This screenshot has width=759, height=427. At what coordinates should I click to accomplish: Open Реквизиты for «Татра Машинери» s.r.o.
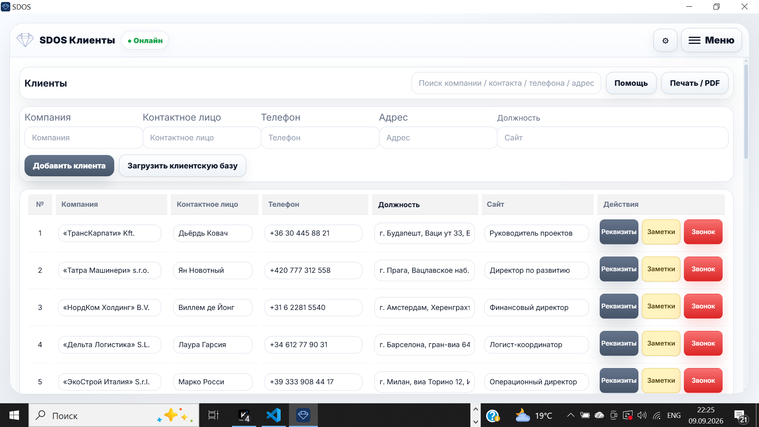click(619, 269)
